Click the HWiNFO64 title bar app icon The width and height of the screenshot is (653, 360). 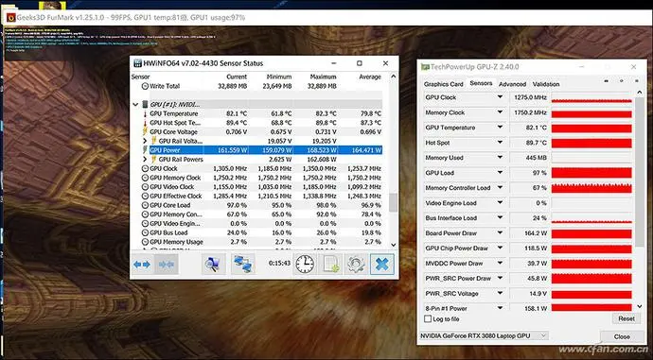(x=137, y=63)
